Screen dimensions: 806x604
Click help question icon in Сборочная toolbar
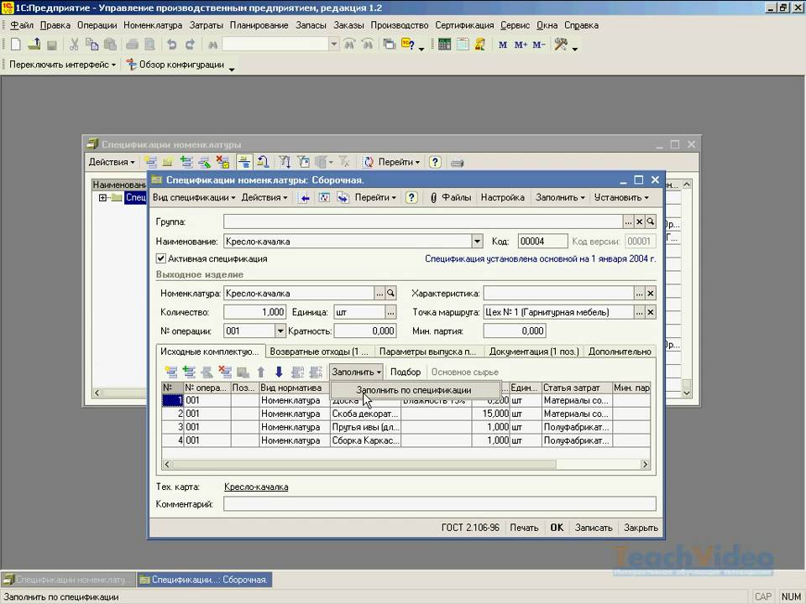pos(411,198)
